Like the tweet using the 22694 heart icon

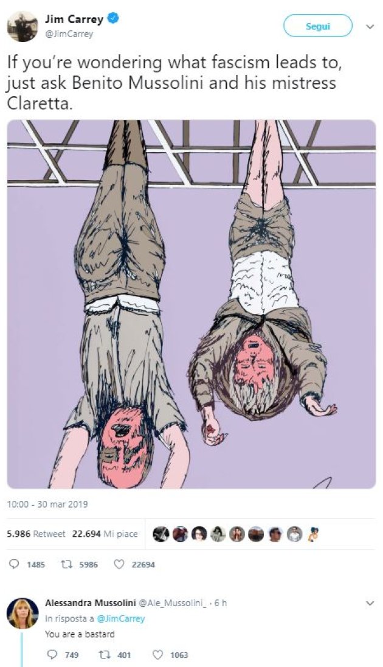tap(119, 565)
